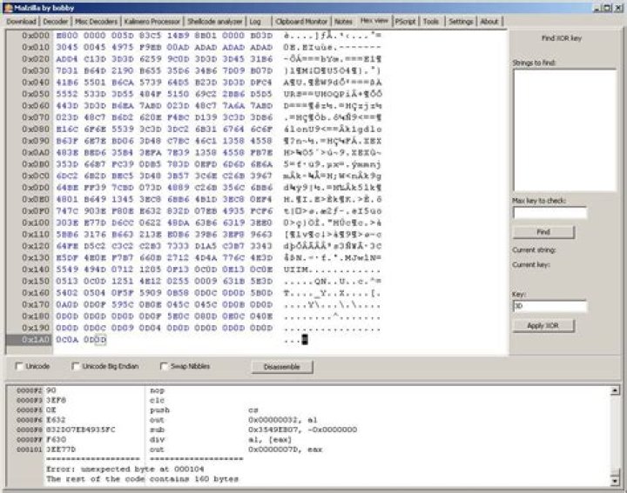Focus the Strings to find text box
This screenshot has height=493, width=627.
pos(564,130)
